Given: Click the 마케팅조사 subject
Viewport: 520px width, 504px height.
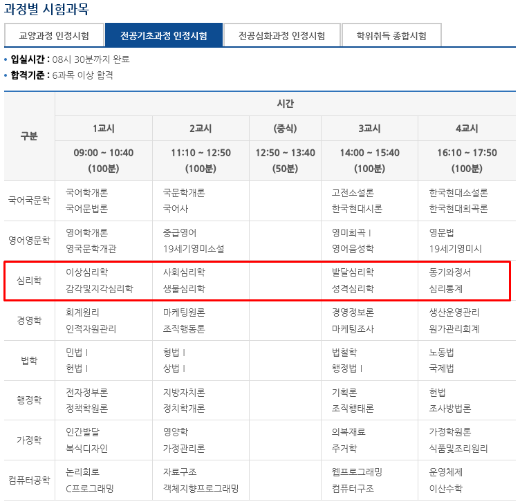Looking at the screenshot, I should pyautogui.click(x=353, y=329).
